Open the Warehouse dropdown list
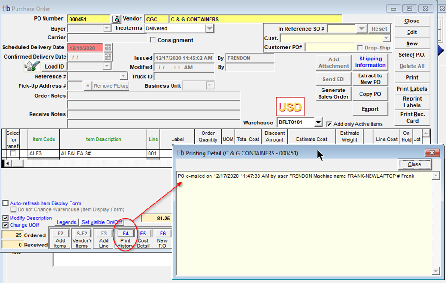Screen dimensions: 446x283 pos(318,123)
